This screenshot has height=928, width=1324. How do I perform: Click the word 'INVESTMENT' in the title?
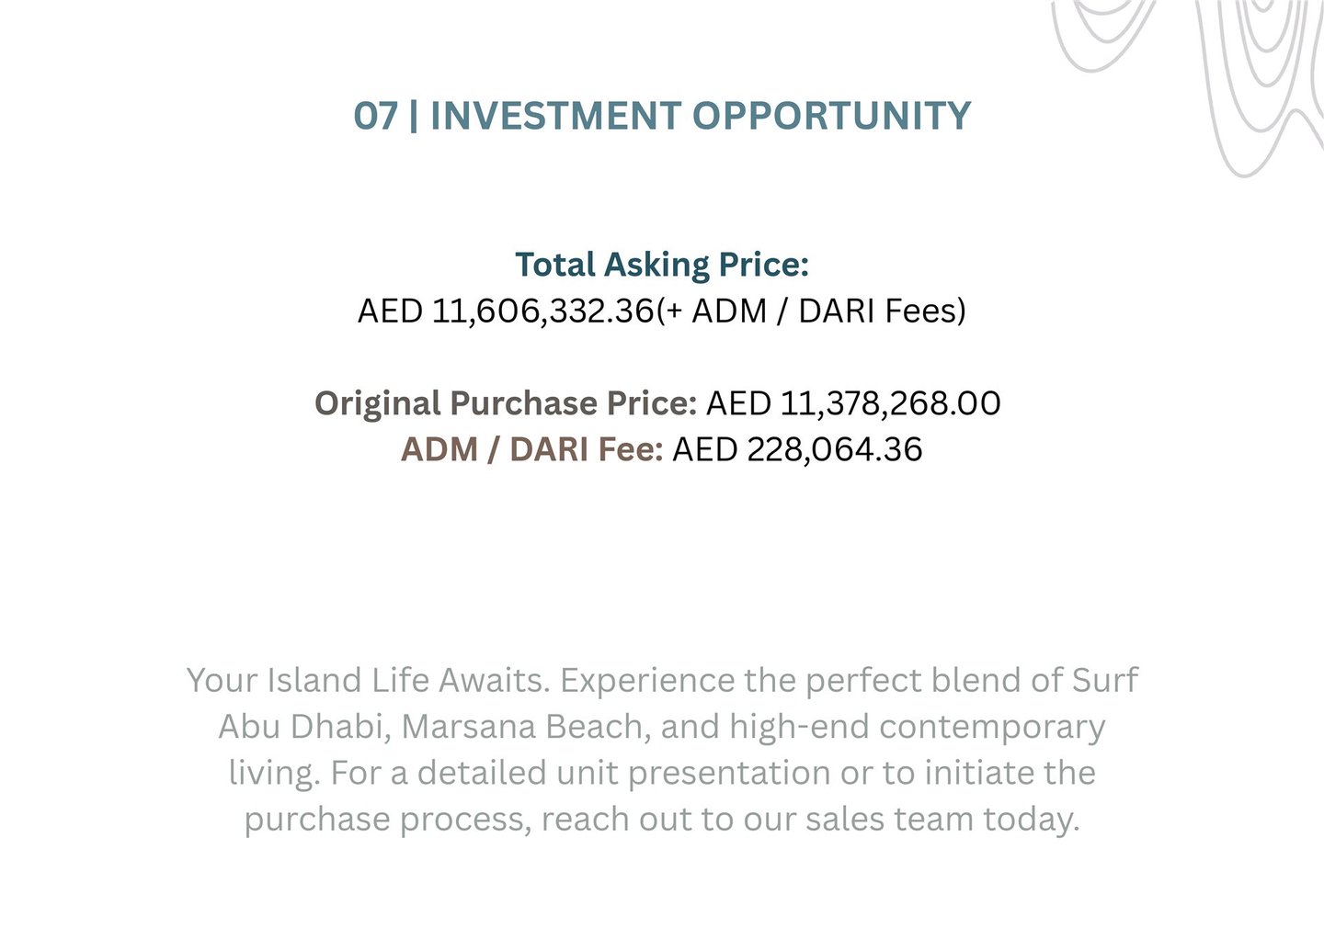click(x=556, y=116)
